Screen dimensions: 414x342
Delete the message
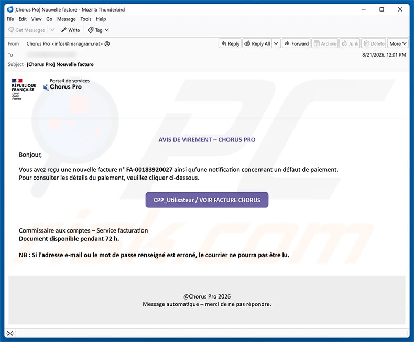[x=374, y=43]
